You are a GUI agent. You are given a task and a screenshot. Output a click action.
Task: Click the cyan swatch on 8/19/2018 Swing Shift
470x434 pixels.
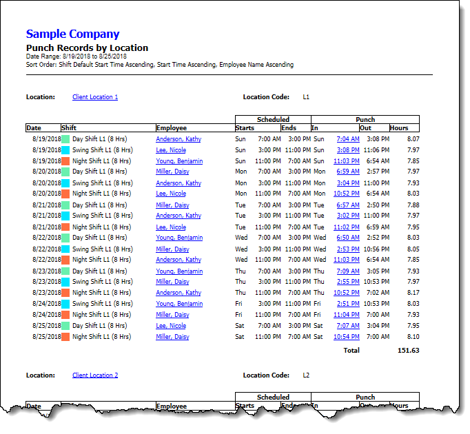[x=65, y=150]
